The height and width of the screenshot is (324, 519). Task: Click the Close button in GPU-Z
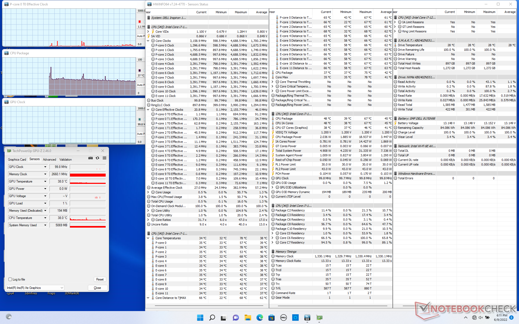(97, 288)
